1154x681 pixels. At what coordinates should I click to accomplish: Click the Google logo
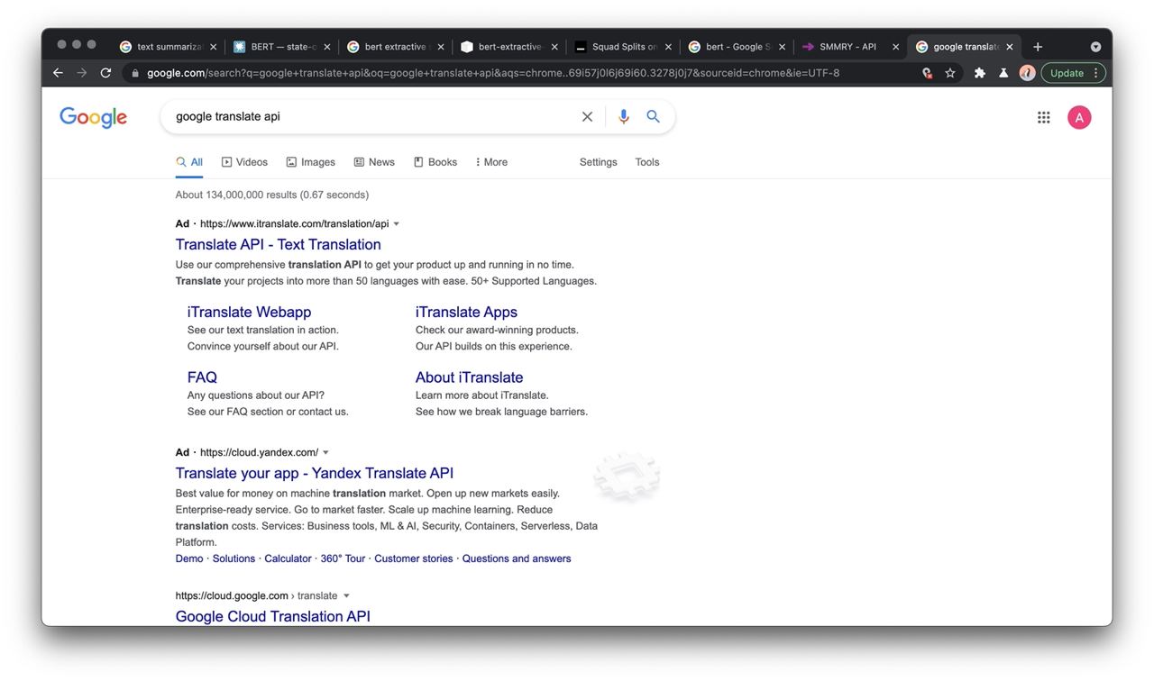tap(94, 117)
